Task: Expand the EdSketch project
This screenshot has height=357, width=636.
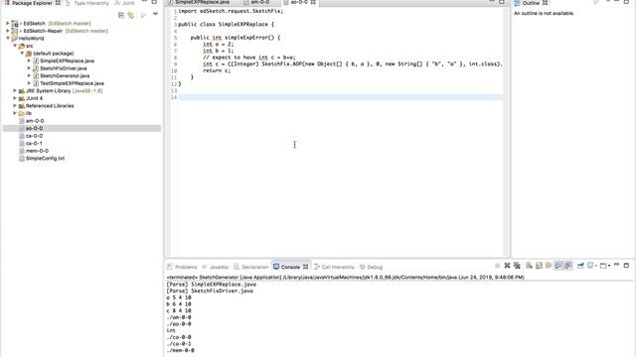Action: click(7, 23)
